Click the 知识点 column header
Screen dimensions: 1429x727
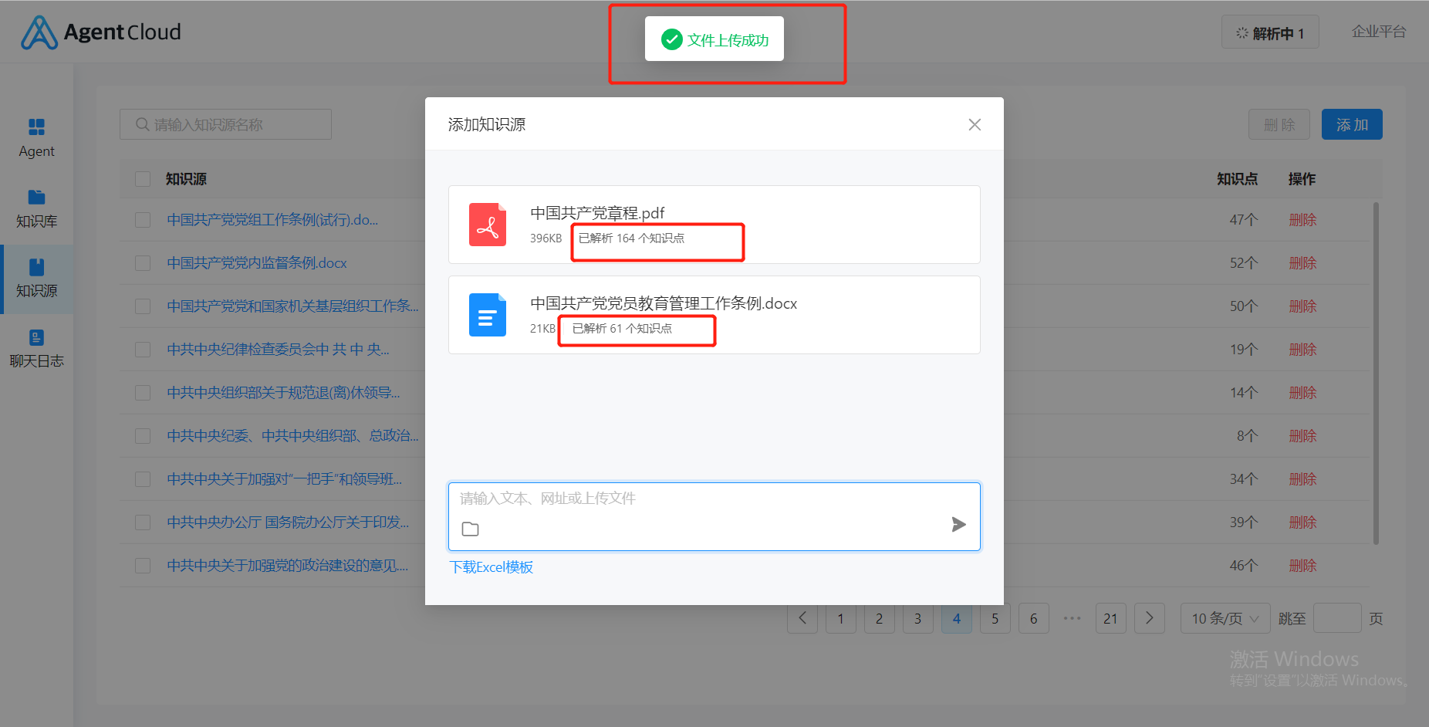click(x=1237, y=179)
